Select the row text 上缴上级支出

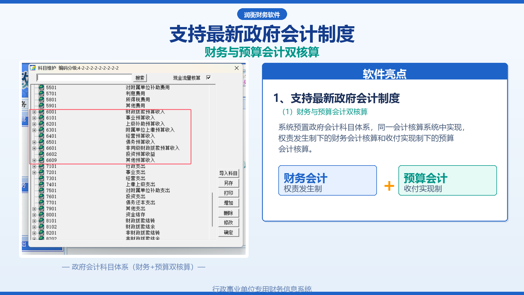pos(140,184)
